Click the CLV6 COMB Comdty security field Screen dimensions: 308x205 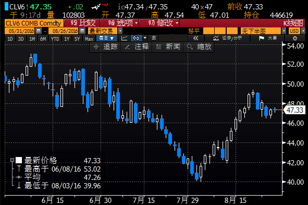(x=34, y=23)
